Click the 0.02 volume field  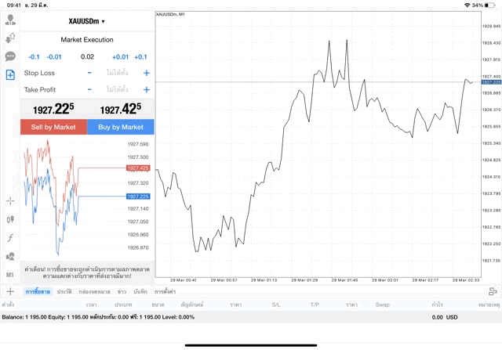(87, 57)
